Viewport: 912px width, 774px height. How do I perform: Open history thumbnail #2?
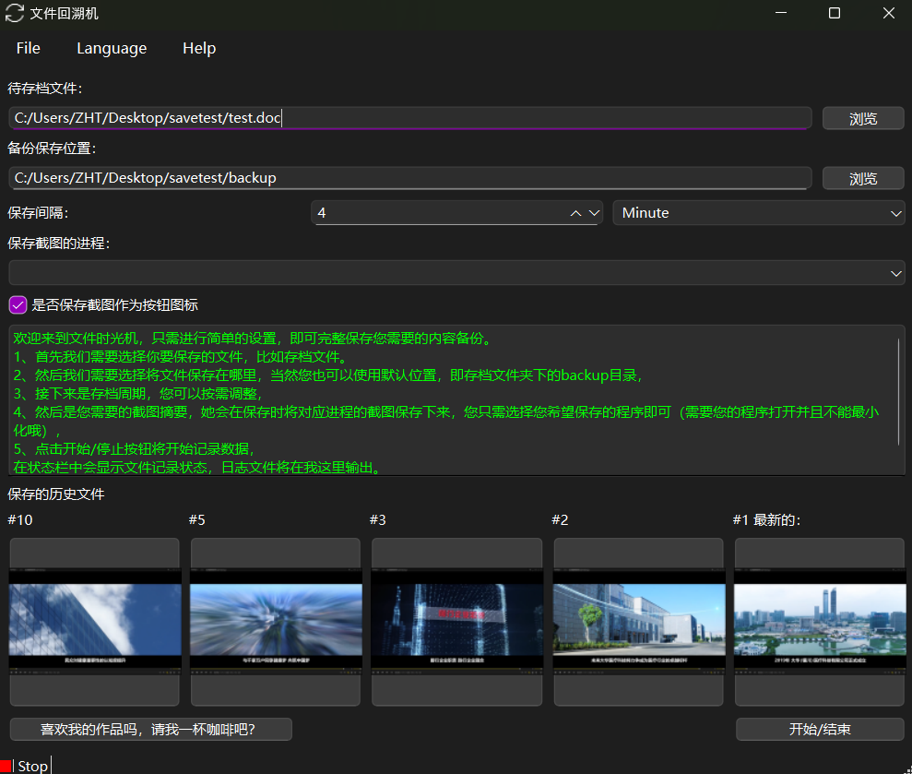639,622
